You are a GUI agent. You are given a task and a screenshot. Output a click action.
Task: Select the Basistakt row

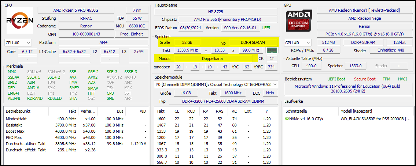(x=76, y=125)
